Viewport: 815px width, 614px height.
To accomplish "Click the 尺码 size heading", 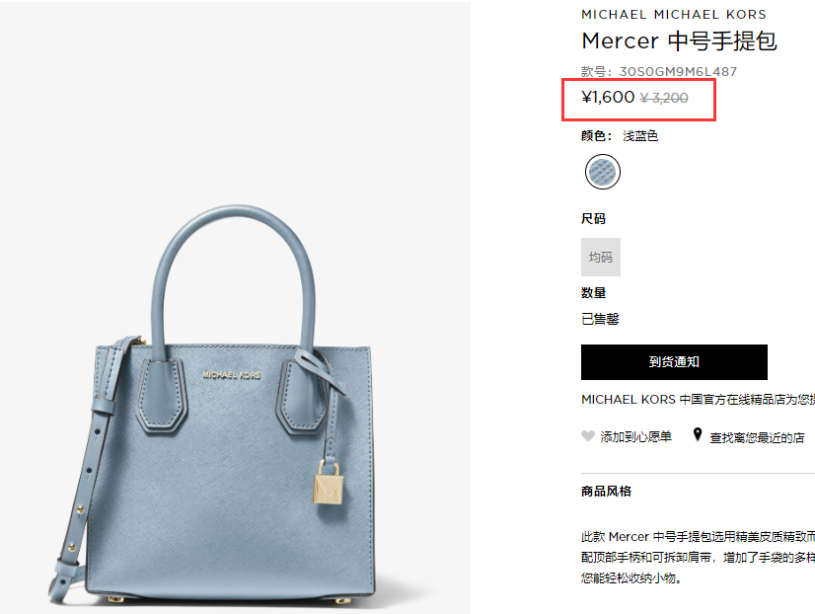I will click(593, 219).
